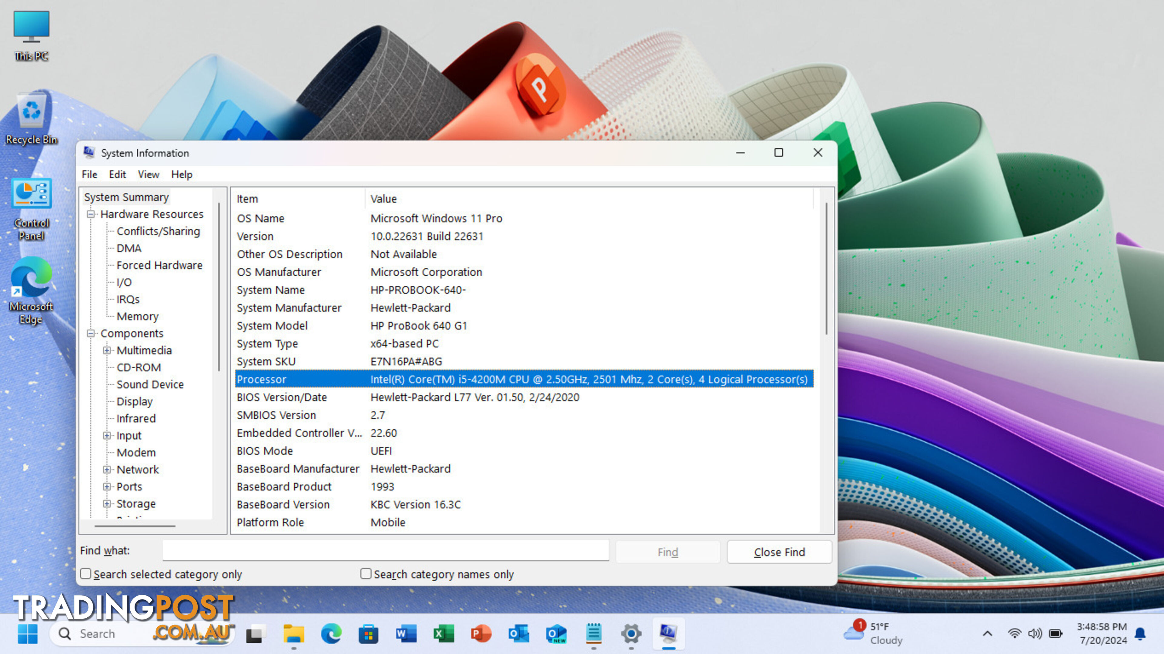Expand the Hardware Resources tree node
Image resolution: width=1164 pixels, height=654 pixels.
coord(90,213)
